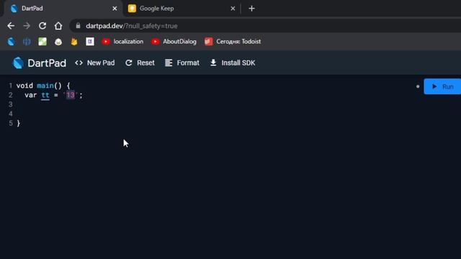This screenshot has height=259, width=461.
Task: Click the 'tt' variable name
Action: tap(45, 95)
